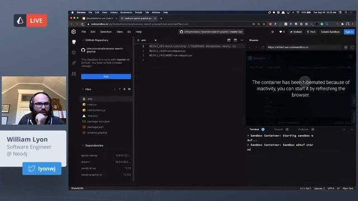
Task: Open the CodeSandbox File menu
Action: 84,32
